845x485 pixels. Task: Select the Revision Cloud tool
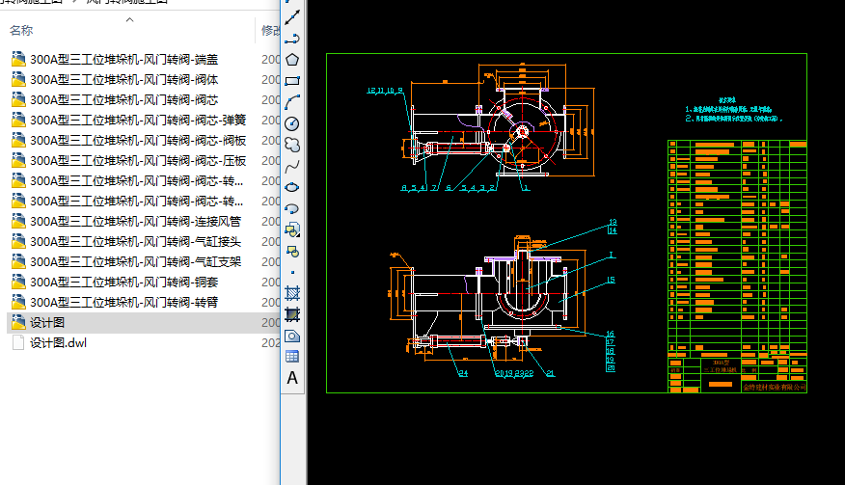tap(292, 145)
